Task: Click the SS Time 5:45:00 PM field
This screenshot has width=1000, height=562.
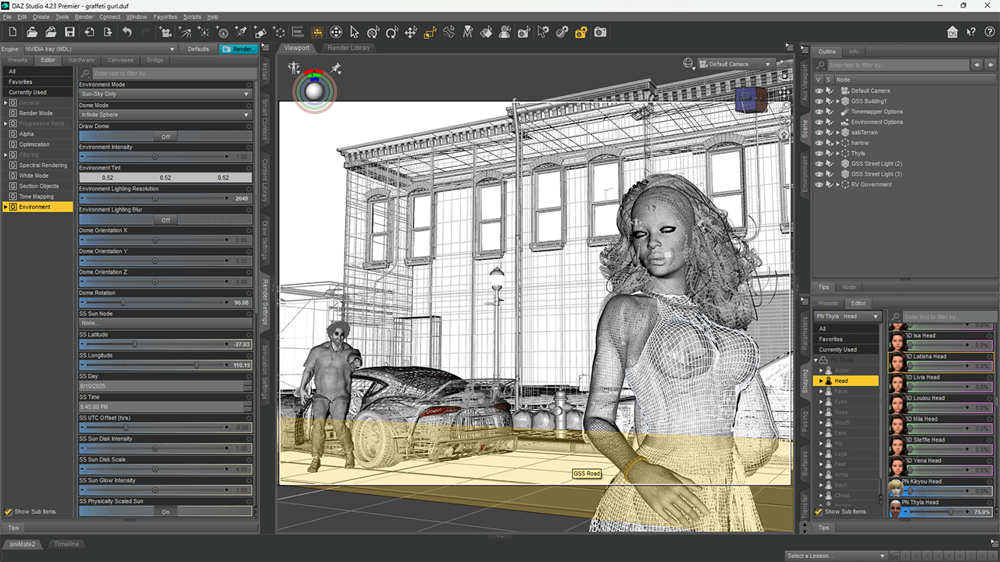Action: [x=161, y=407]
